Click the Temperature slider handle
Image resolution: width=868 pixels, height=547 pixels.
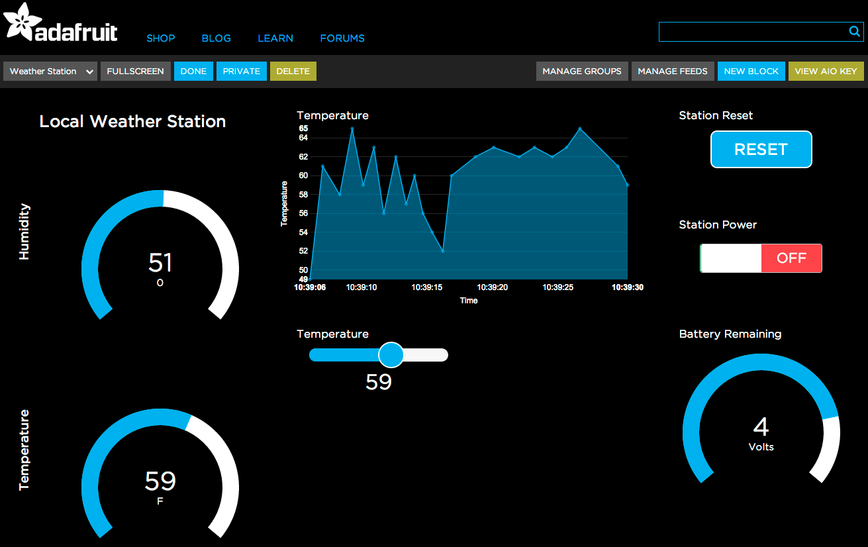(x=391, y=355)
